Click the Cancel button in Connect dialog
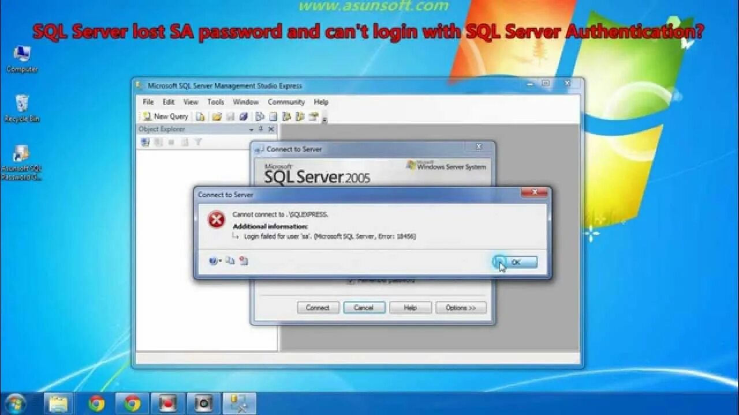Image resolution: width=739 pixels, height=415 pixels. (x=364, y=308)
